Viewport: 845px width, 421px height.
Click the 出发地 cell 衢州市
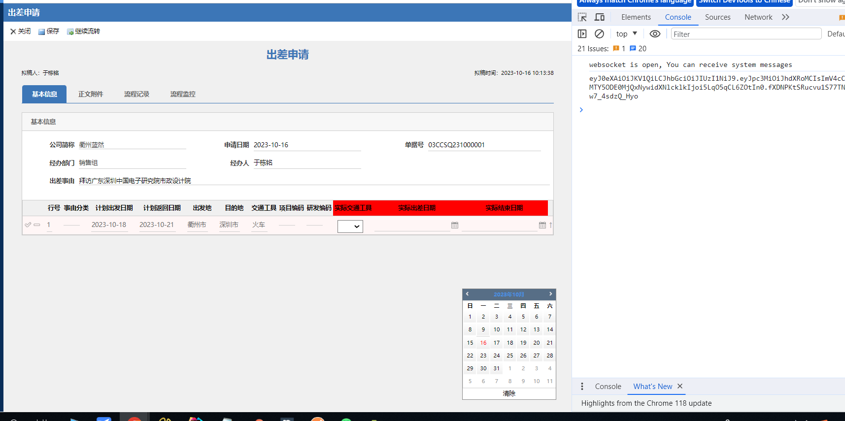pyautogui.click(x=197, y=225)
